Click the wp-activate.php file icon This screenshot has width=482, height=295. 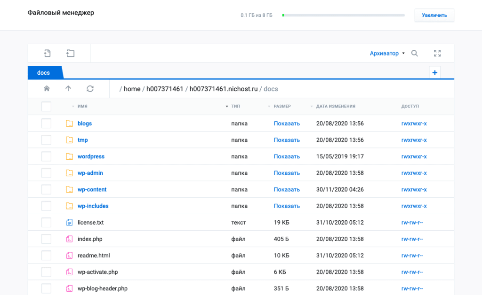70,272
